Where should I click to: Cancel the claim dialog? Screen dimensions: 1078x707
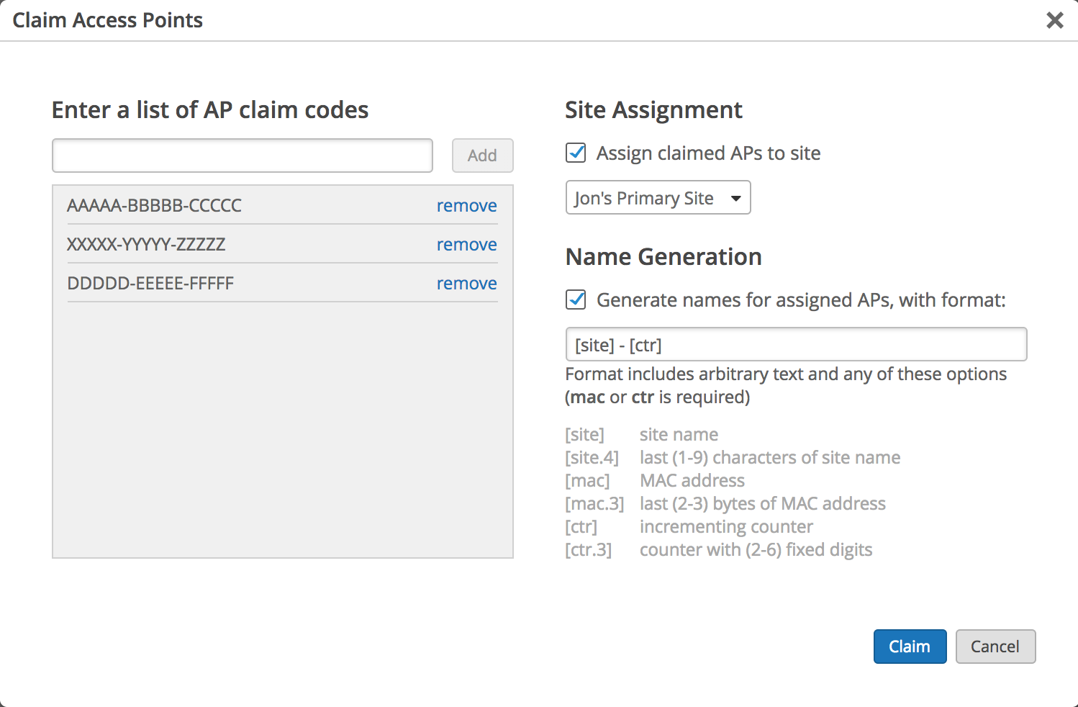click(x=995, y=647)
